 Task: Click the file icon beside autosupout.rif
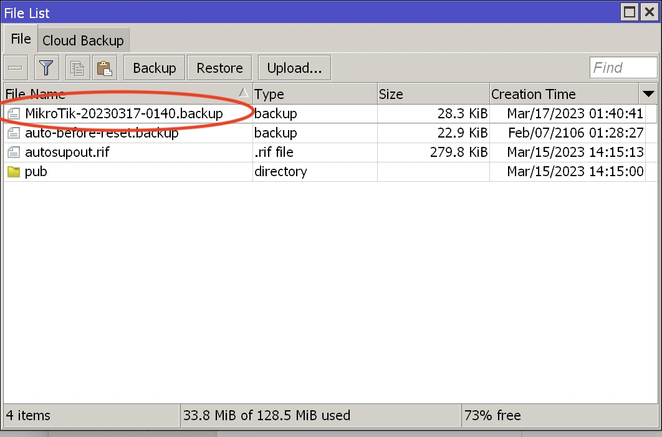pyautogui.click(x=14, y=153)
